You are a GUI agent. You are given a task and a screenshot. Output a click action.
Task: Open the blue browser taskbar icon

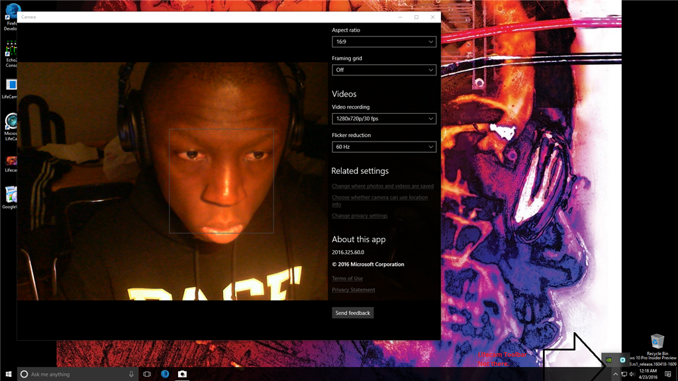pos(165,374)
